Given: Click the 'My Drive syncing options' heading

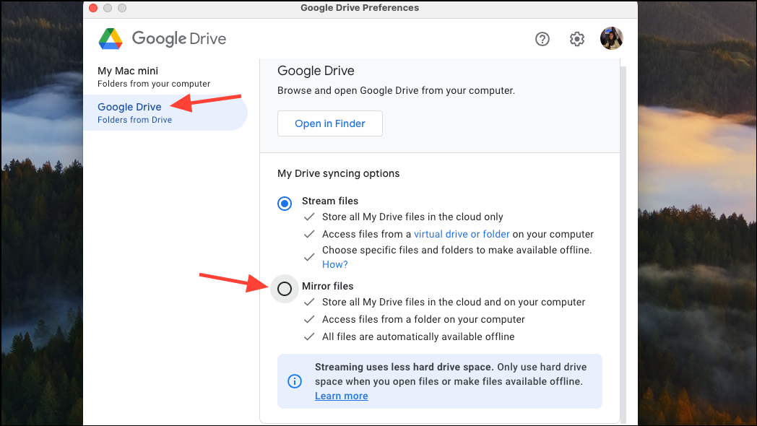Looking at the screenshot, I should tap(339, 174).
